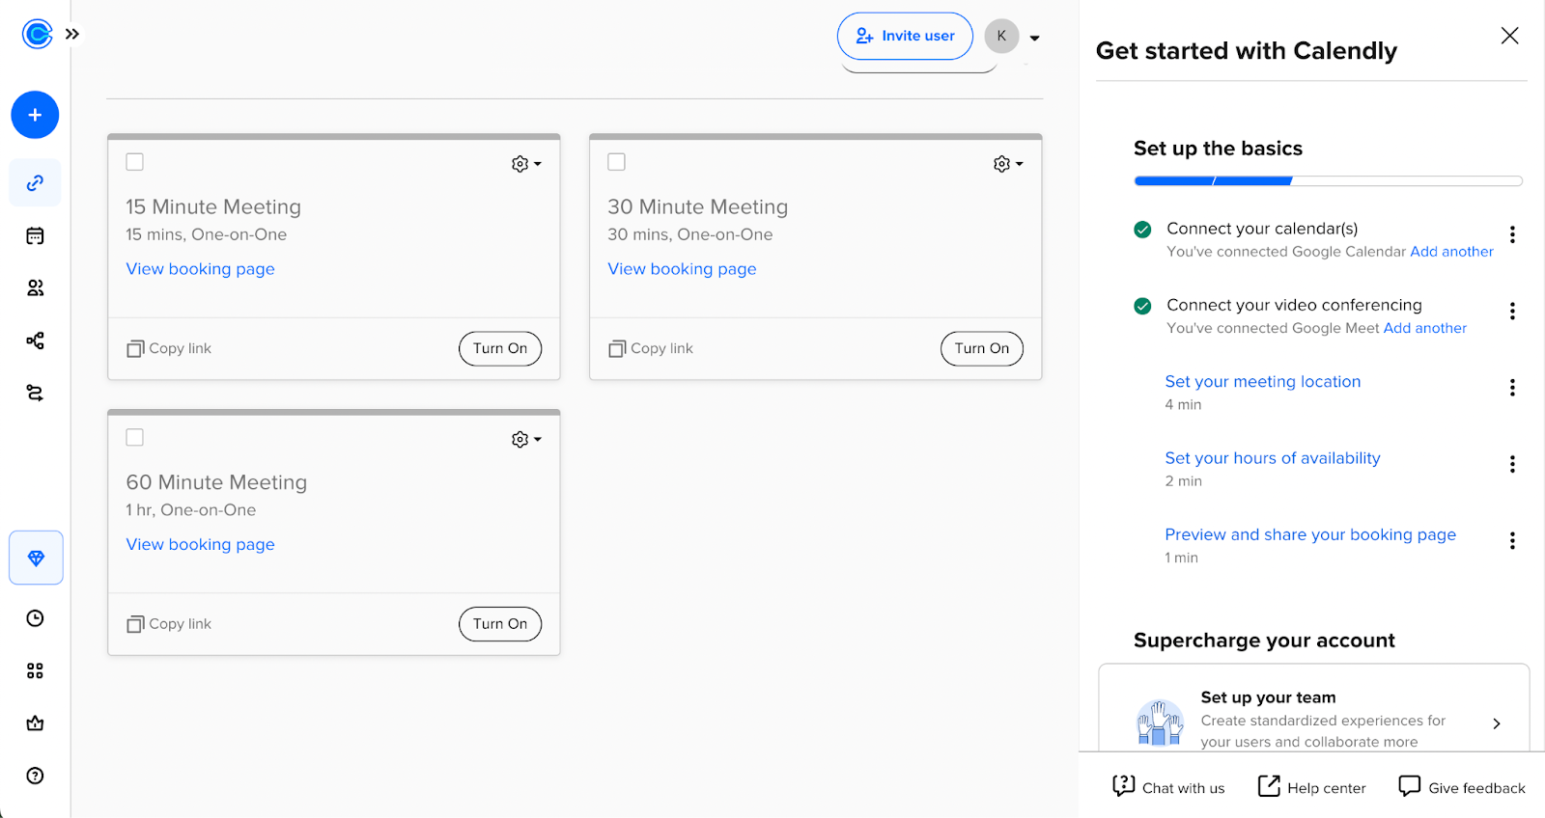Click Set your hours of availability link
1545x818 pixels.
click(1272, 458)
